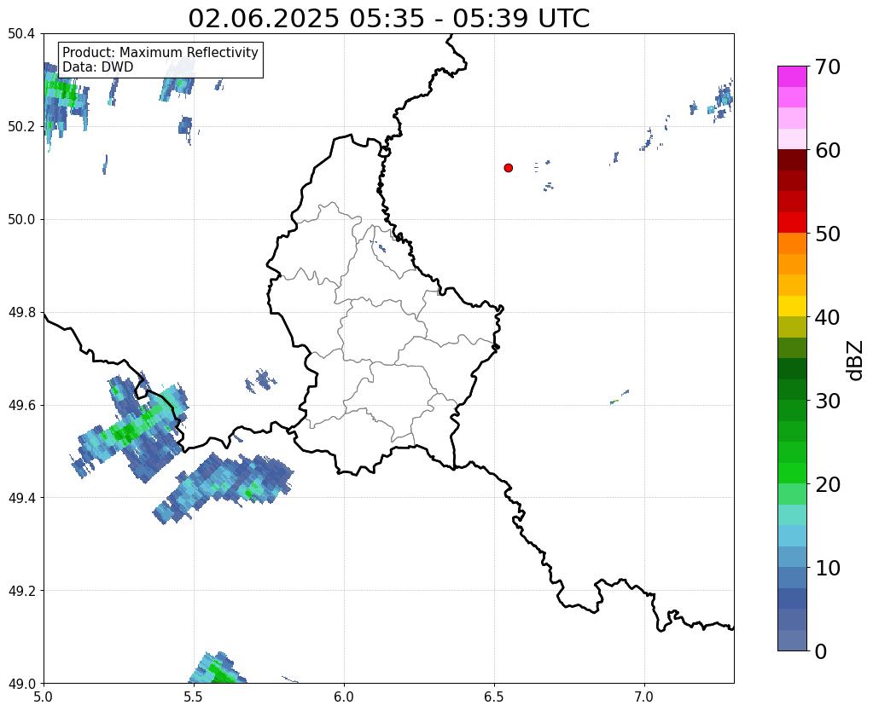Click the 5.5 longitude tick label
Viewport: 873px width, 711px height.
click(x=194, y=697)
